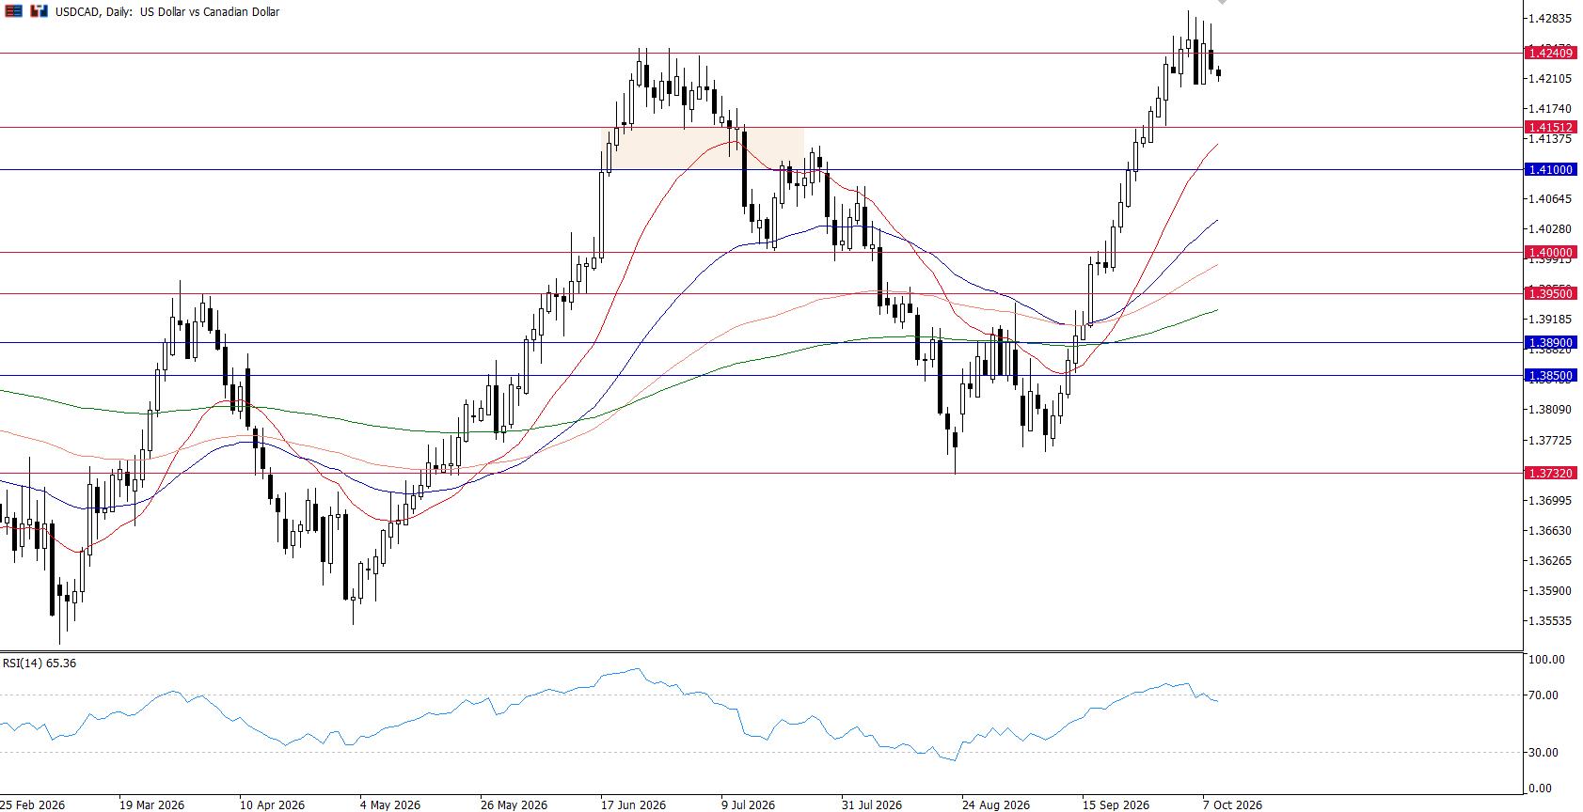Viewport: 1583px width, 812px height.
Task: Click the 1.39500 red price level label
Action: point(1550,294)
